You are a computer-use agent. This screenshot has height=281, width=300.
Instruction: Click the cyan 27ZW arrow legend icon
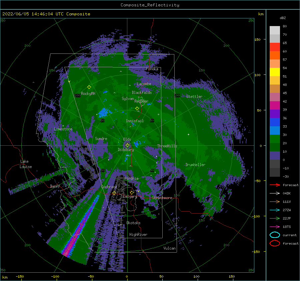275,210
